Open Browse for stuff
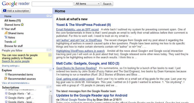The image size is (194, 103). point(13,46)
